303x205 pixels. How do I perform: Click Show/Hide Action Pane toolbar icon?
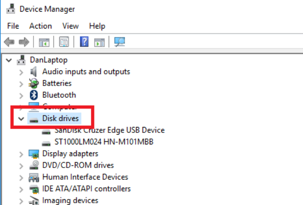(99, 42)
